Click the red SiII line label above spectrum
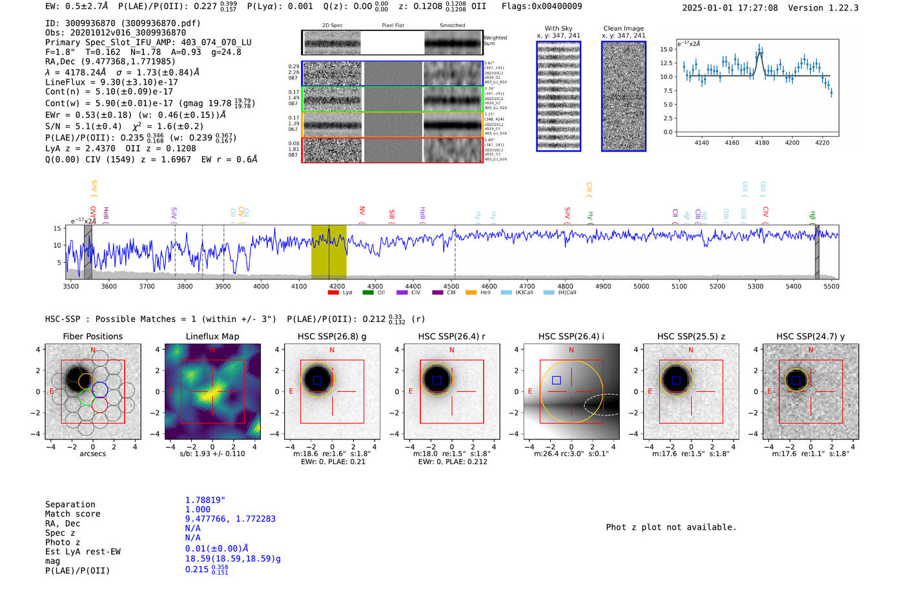The width and height of the screenshot is (904, 615). (392, 215)
